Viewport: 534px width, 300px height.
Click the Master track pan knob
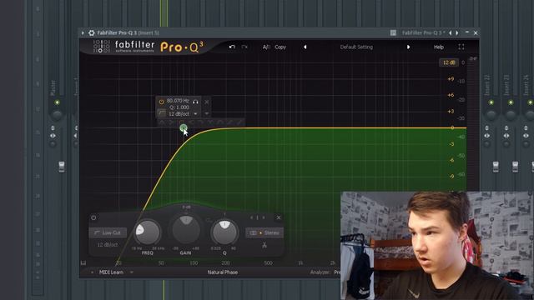57,115
